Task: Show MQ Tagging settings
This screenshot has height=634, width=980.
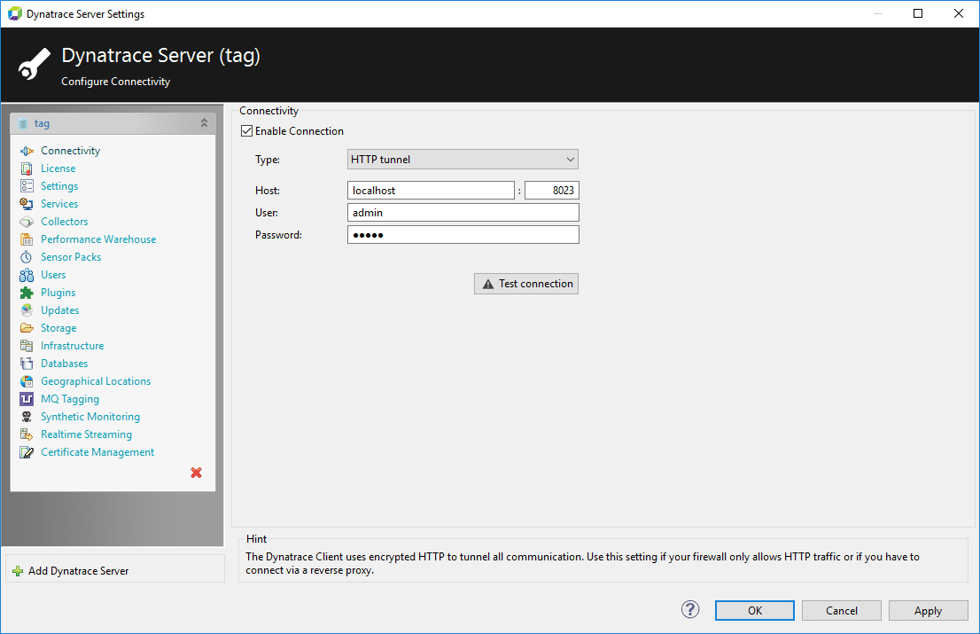Action: coord(70,399)
